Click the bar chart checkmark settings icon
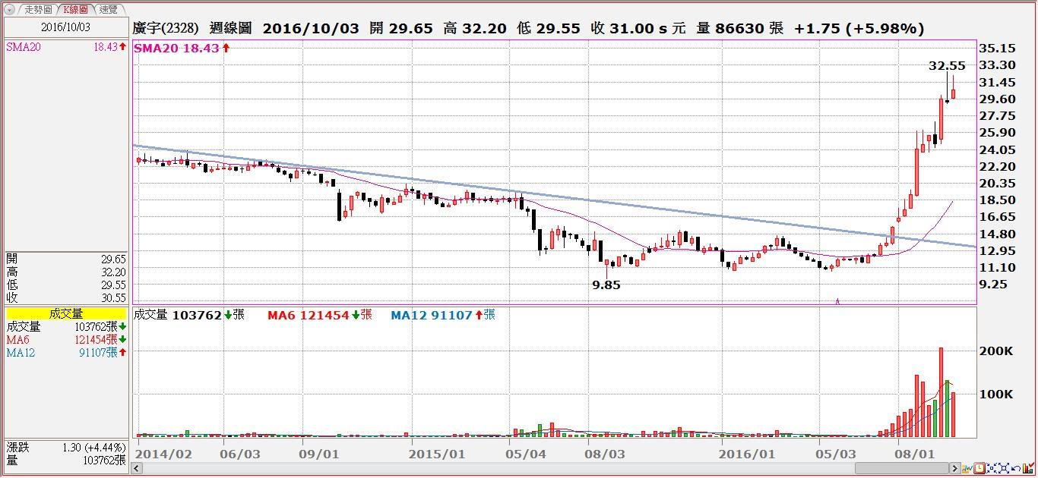Screen dimensions: 1038x478 [1028, 468]
